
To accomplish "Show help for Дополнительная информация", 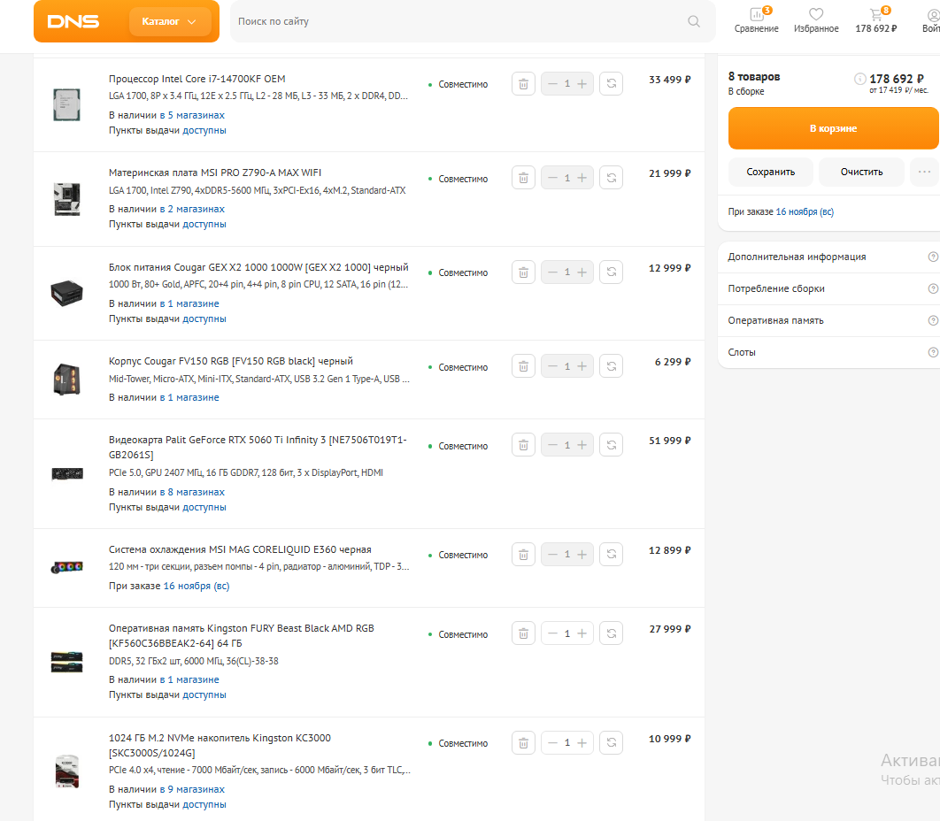I will pos(933,257).
